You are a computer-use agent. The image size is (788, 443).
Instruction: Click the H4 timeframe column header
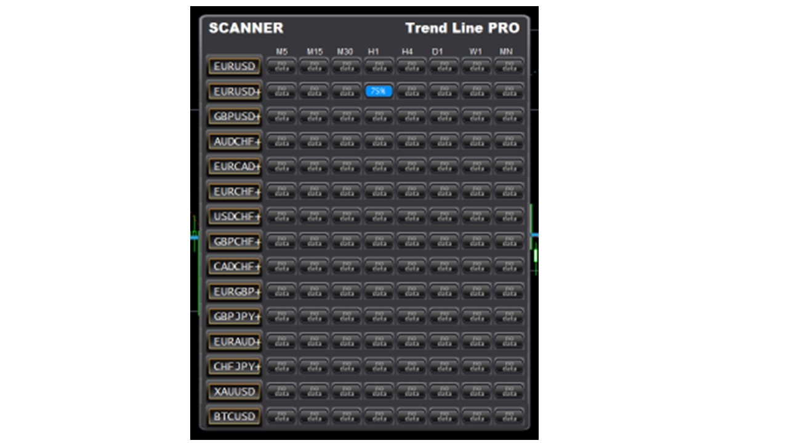[407, 52]
